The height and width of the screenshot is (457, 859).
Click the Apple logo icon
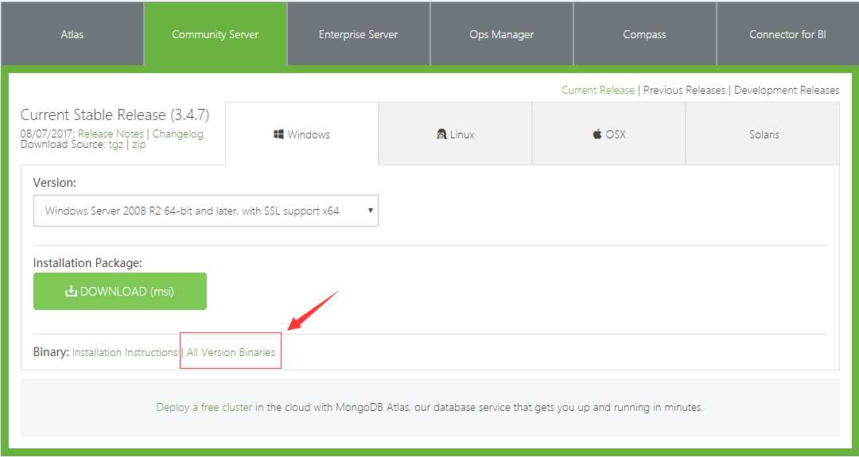click(597, 134)
